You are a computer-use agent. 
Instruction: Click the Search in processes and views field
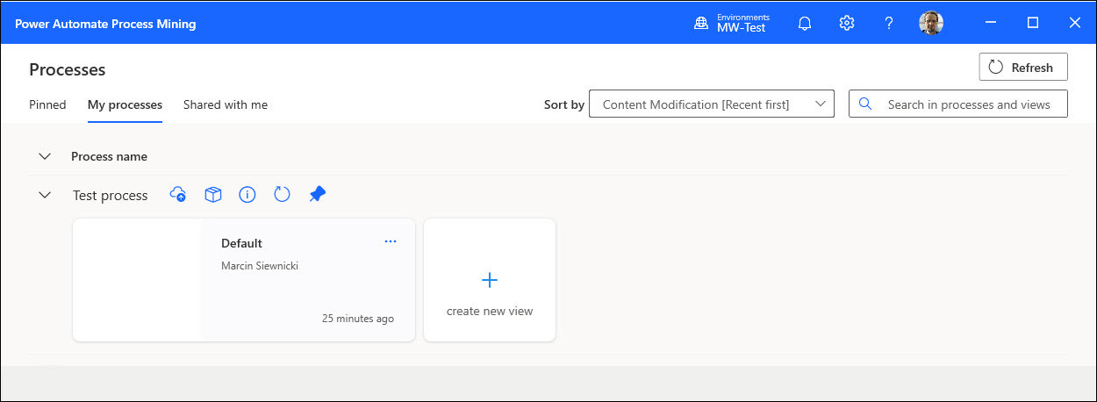[969, 104]
